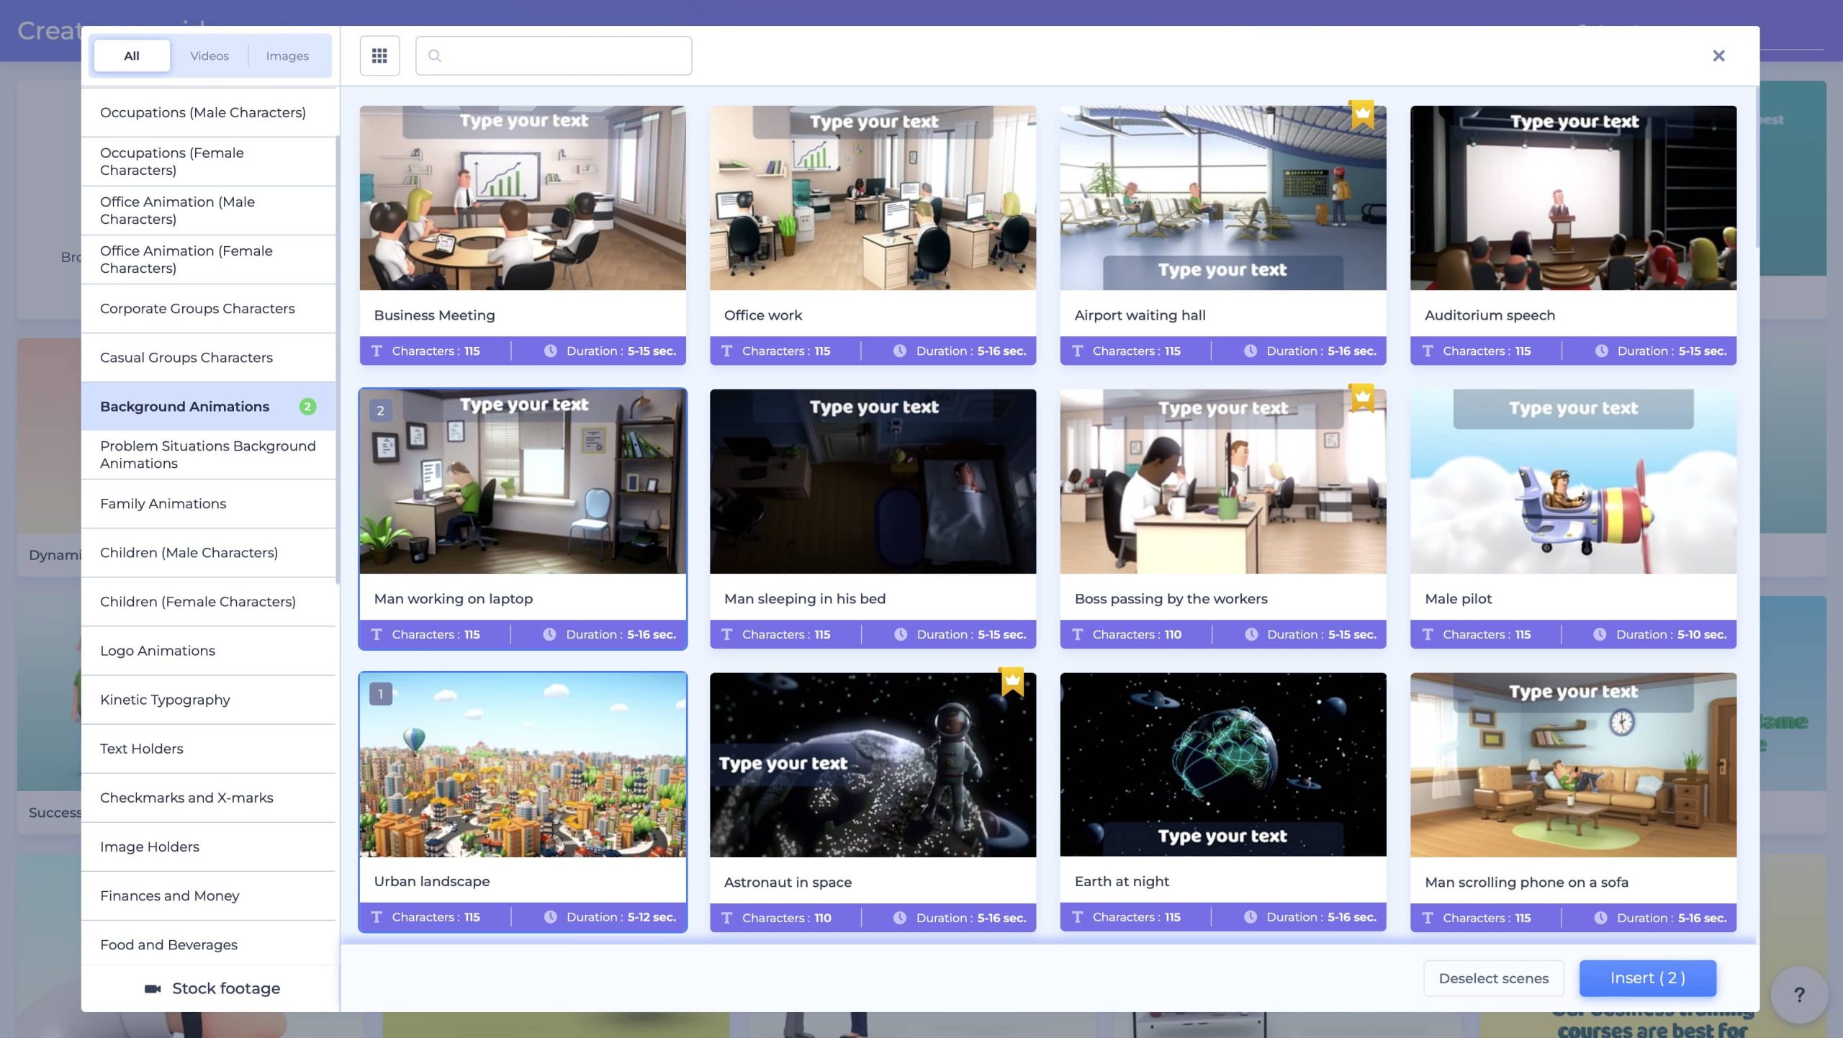Viewport: 1843px width, 1038px height.
Task: Click the Stock footage camera icon
Action: coord(153,988)
